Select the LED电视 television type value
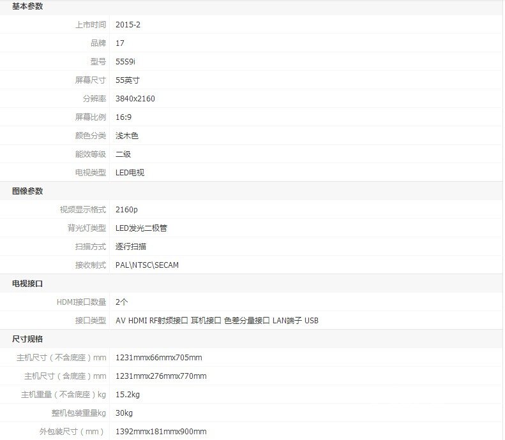 click(x=130, y=173)
